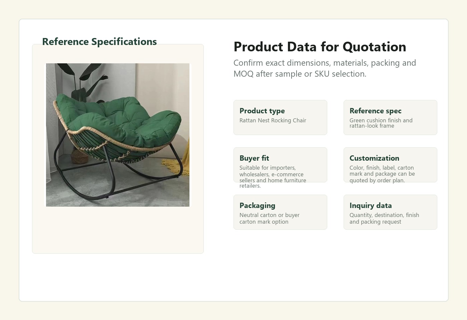
Task: Click 'Green cushion finish and rattan-look frame' text
Action: (x=381, y=123)
